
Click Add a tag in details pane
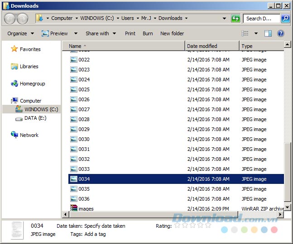click(95, 234)
